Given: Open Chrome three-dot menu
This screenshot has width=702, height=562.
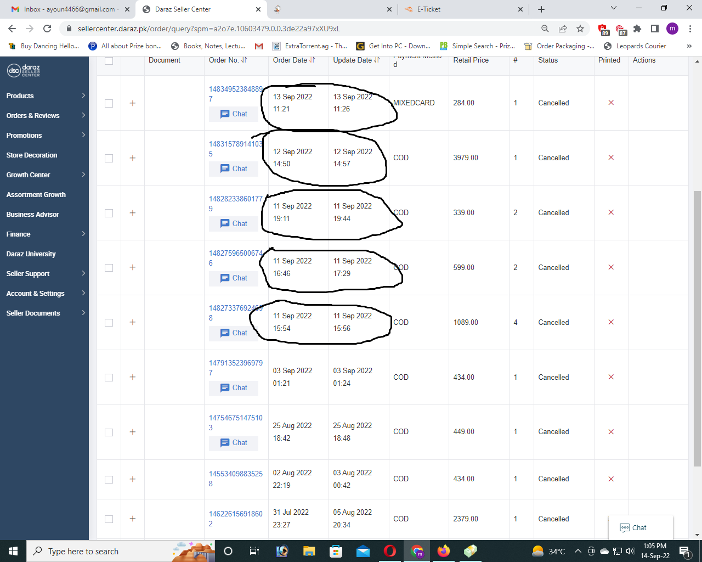Looking at the screenshot, I should (x=690, y=29).
